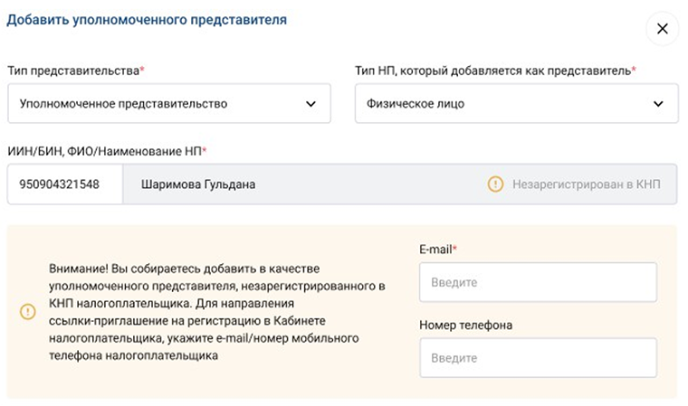Open the 'Тип представительства' dropdown
The image size is (688, 406).
pyautogui.click(x=168, y=104)
